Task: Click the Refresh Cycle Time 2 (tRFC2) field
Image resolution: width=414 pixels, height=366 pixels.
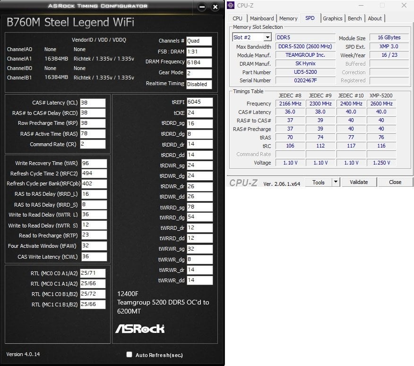Action: 94,174
